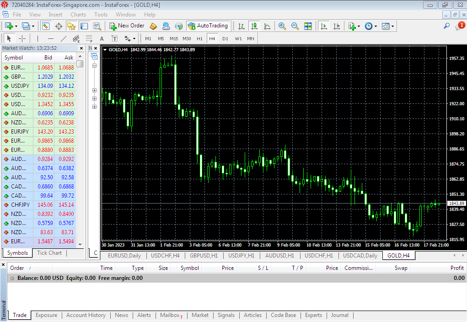
Task: Open the Signals antenna icon
Action: 179,26
